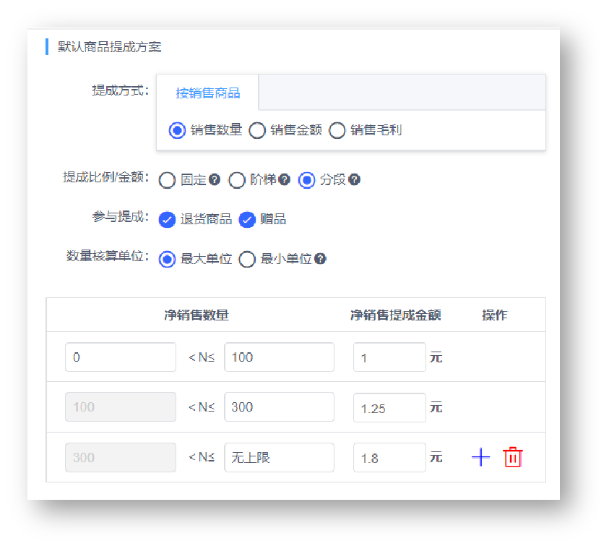Click the 提成比例/金额 label

click(x=105, y=177)
